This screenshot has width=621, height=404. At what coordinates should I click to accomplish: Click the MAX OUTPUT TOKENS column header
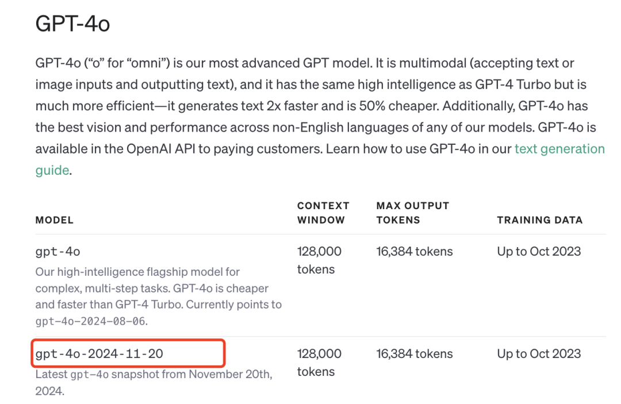pyautogui.click(x=413, y=213)
